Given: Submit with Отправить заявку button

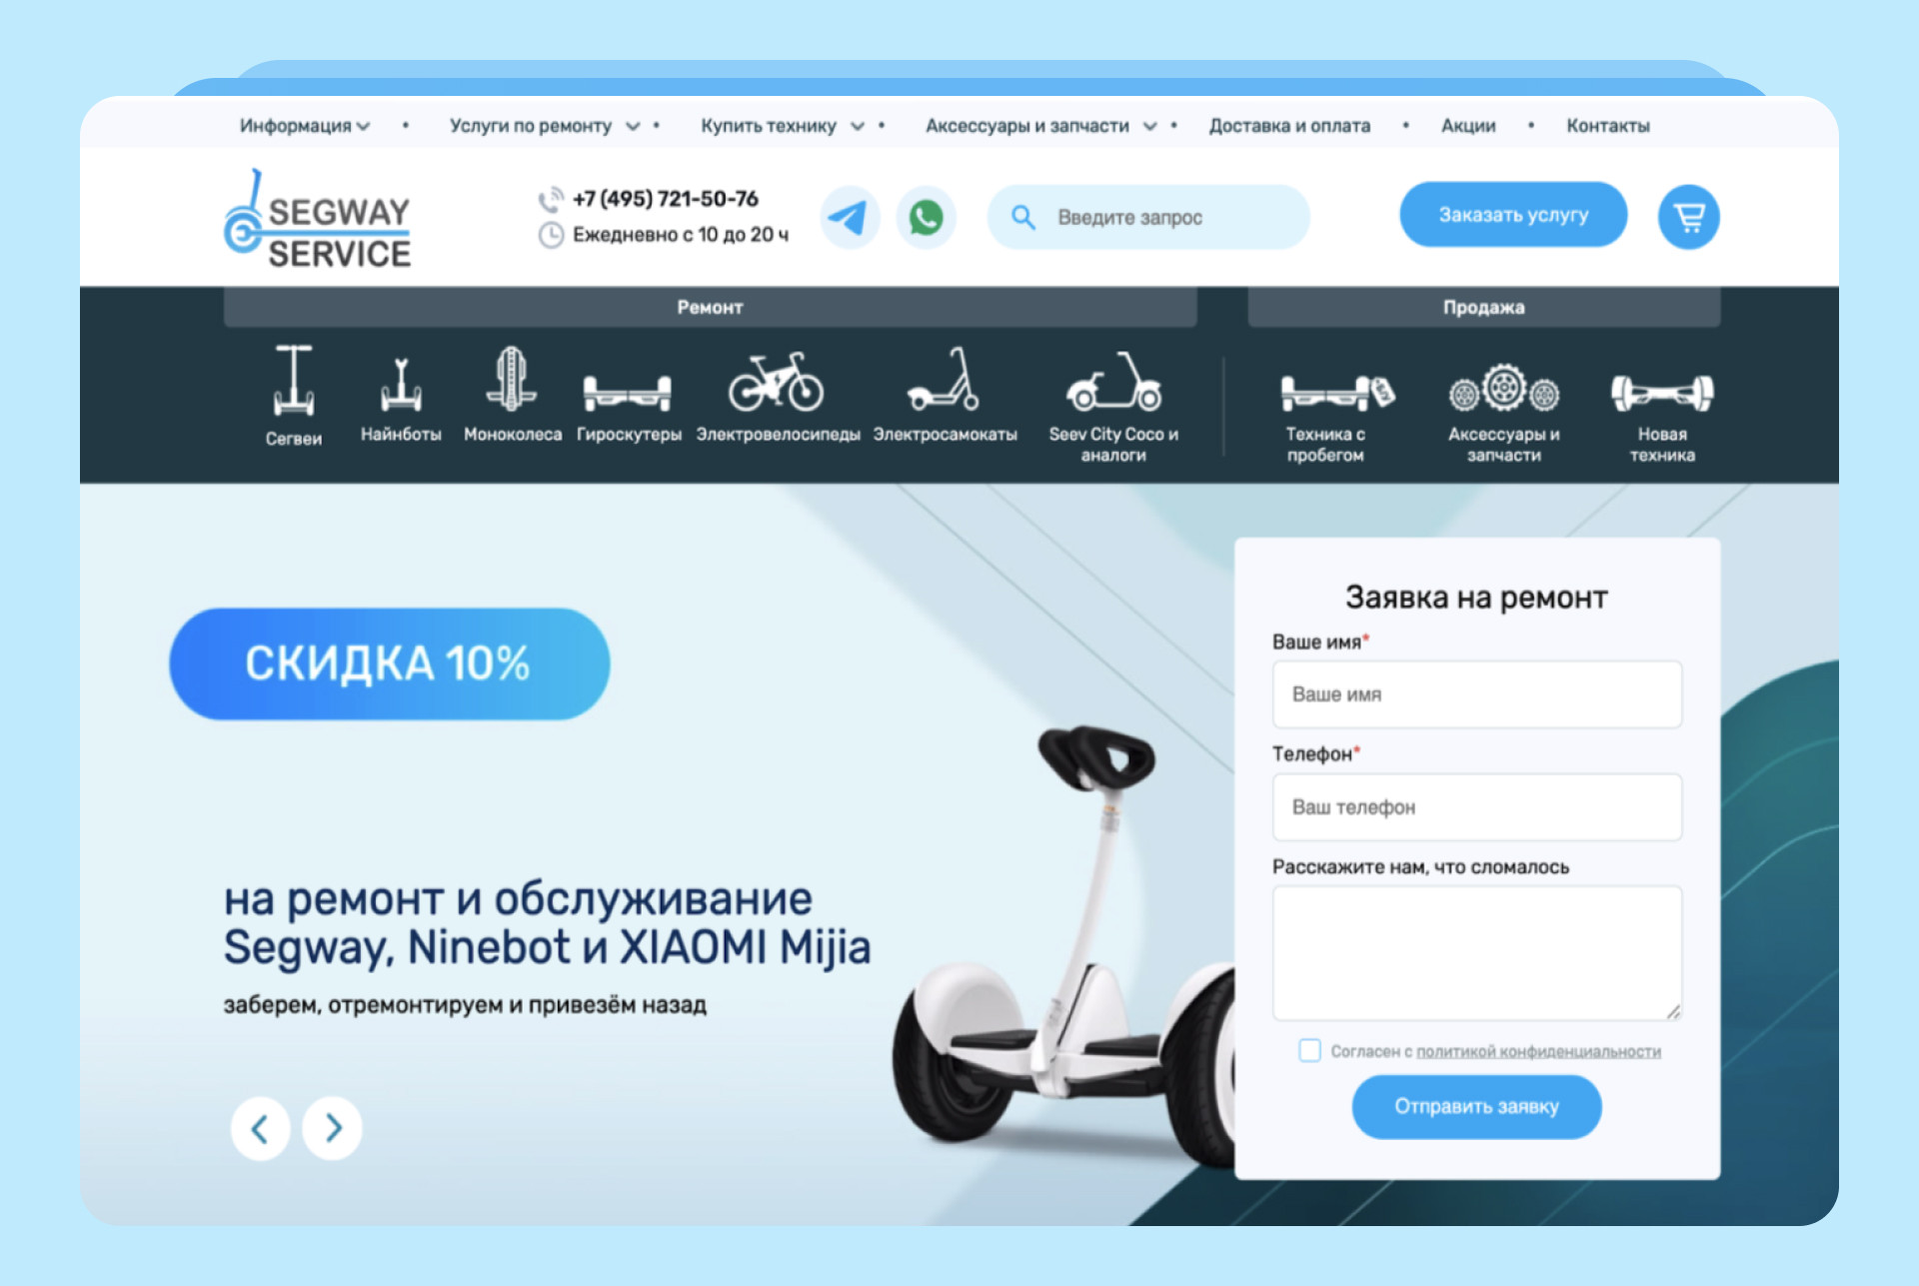Looking at the screenshot, I should pos(1476,1106).
